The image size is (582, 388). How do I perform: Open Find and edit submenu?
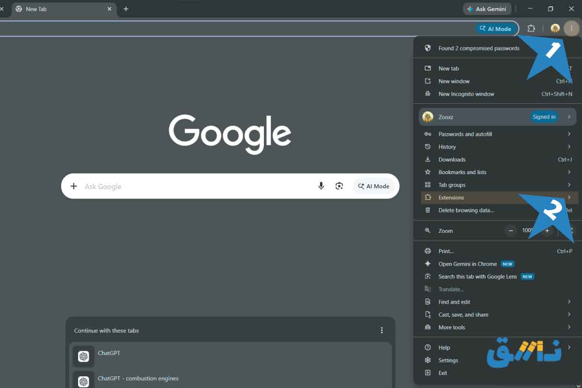tap(497, 302)
